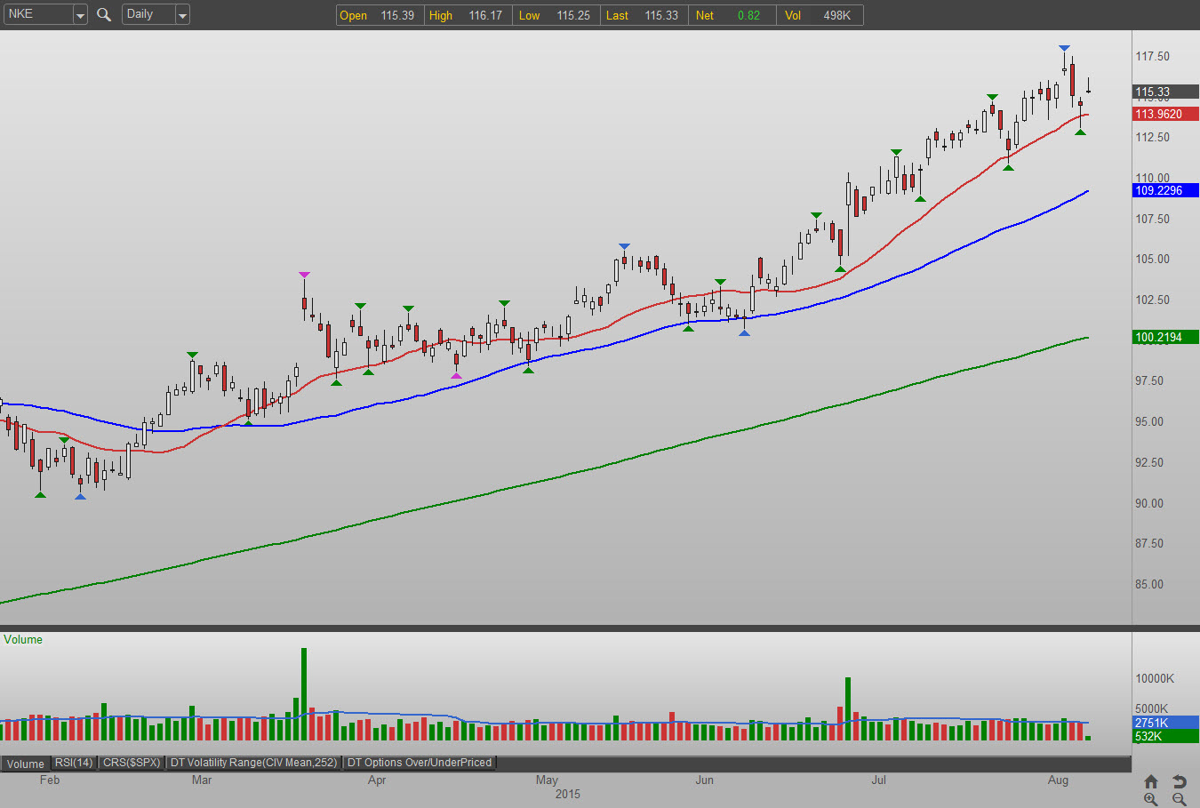
Task: Open the NKE symbol dropdown arrow
Action: (x=80, y=14)
